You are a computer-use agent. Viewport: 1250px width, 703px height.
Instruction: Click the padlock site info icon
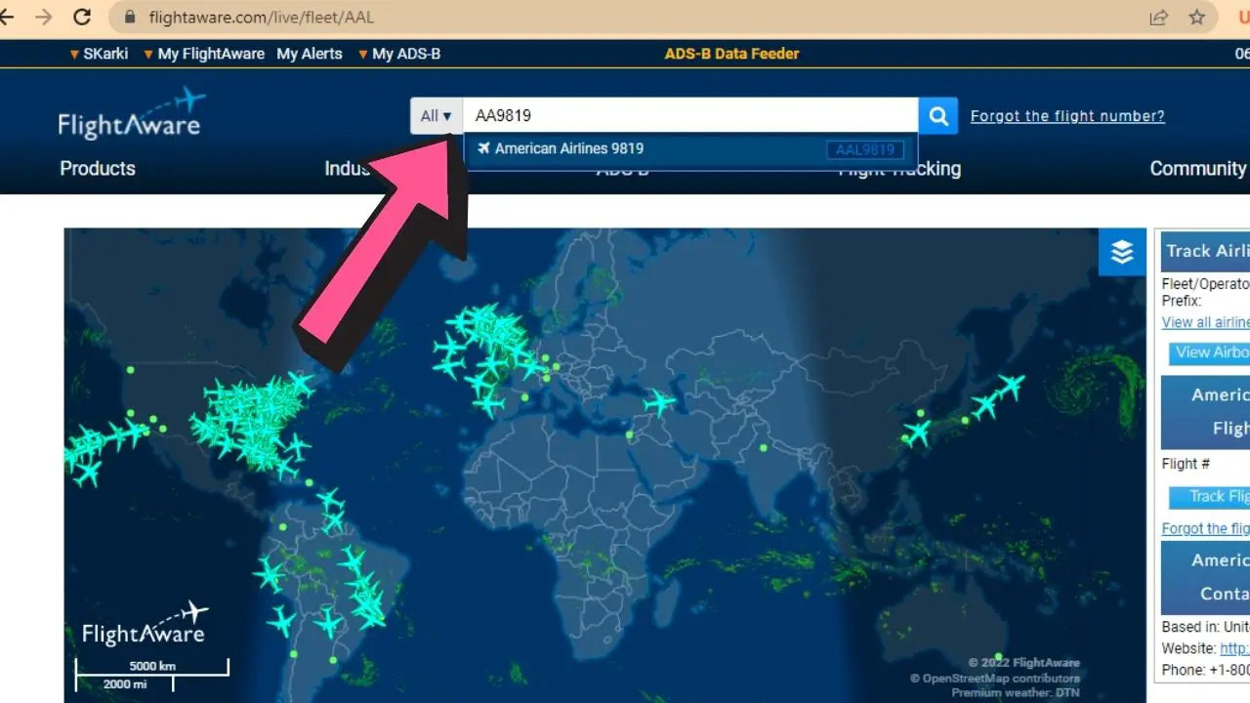pyautogui.click(x=130, y=18)
